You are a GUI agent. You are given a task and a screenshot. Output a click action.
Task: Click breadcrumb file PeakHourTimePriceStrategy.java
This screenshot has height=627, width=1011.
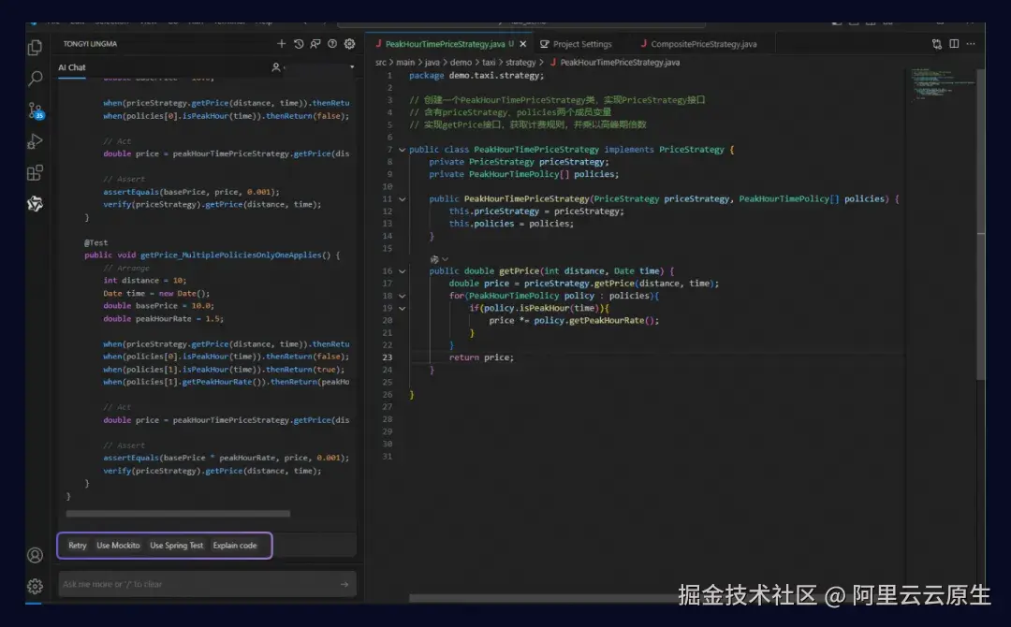coord(614,63)
